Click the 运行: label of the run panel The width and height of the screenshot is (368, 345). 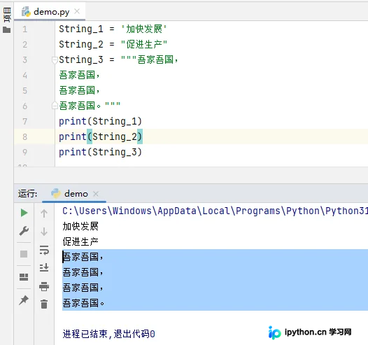pos(28,194)
